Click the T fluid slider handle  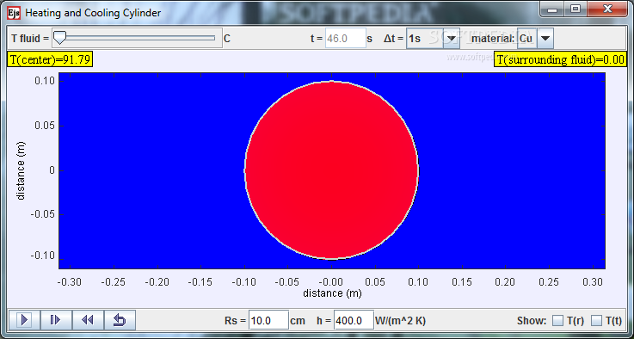tap(60, 38)
